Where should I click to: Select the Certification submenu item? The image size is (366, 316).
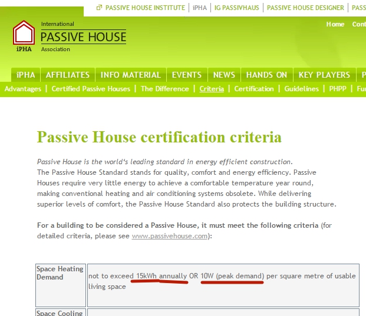254,89
